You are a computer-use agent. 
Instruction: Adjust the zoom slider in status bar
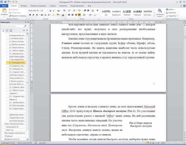point(176,143)
